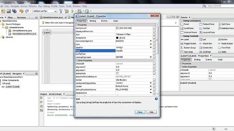The image size is (234, 131).
Task: Click the Debug Project toolbar icon
Action: coord(80,11)
